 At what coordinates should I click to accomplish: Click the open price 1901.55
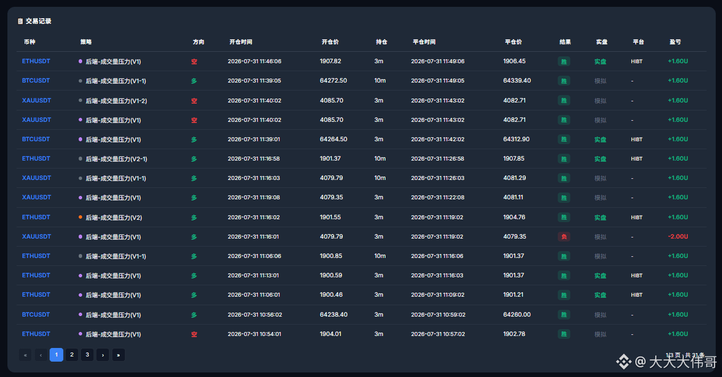point(330,217)
